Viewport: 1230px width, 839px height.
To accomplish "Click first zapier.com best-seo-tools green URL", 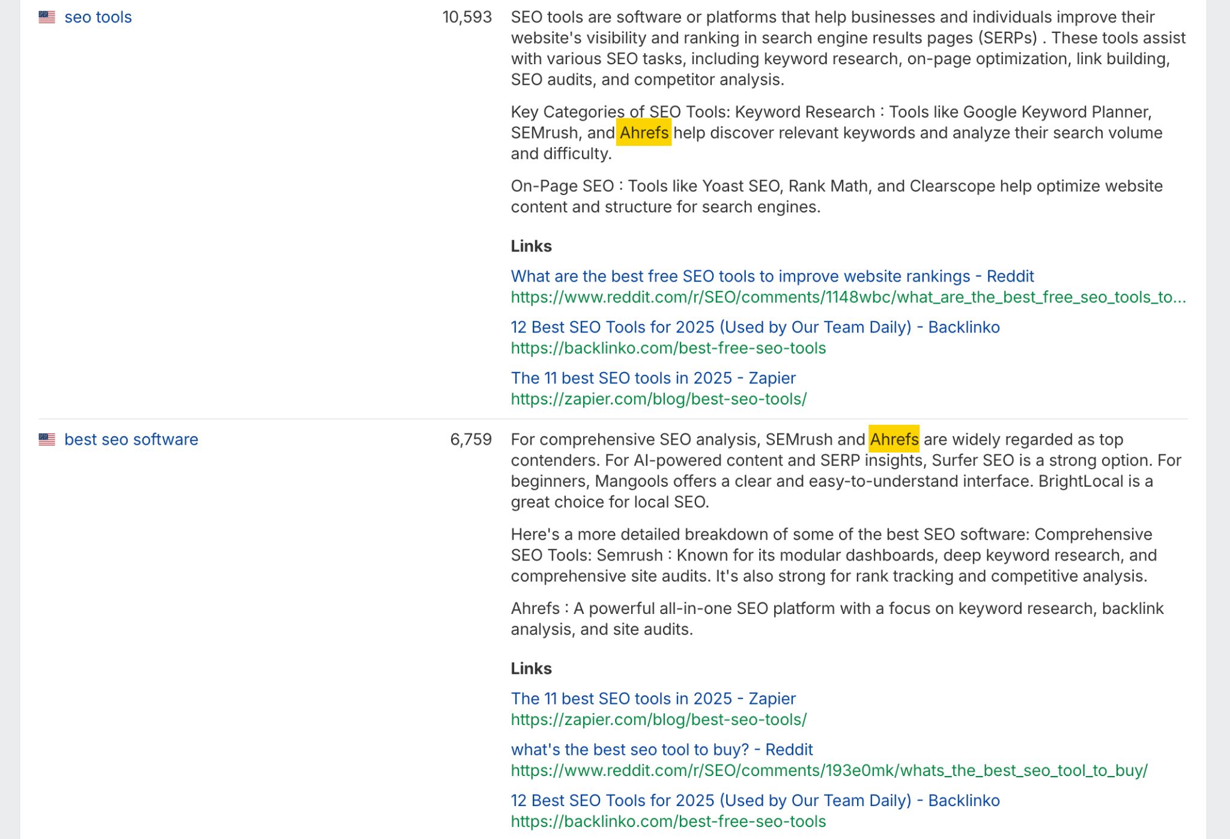I will [658, 399].
